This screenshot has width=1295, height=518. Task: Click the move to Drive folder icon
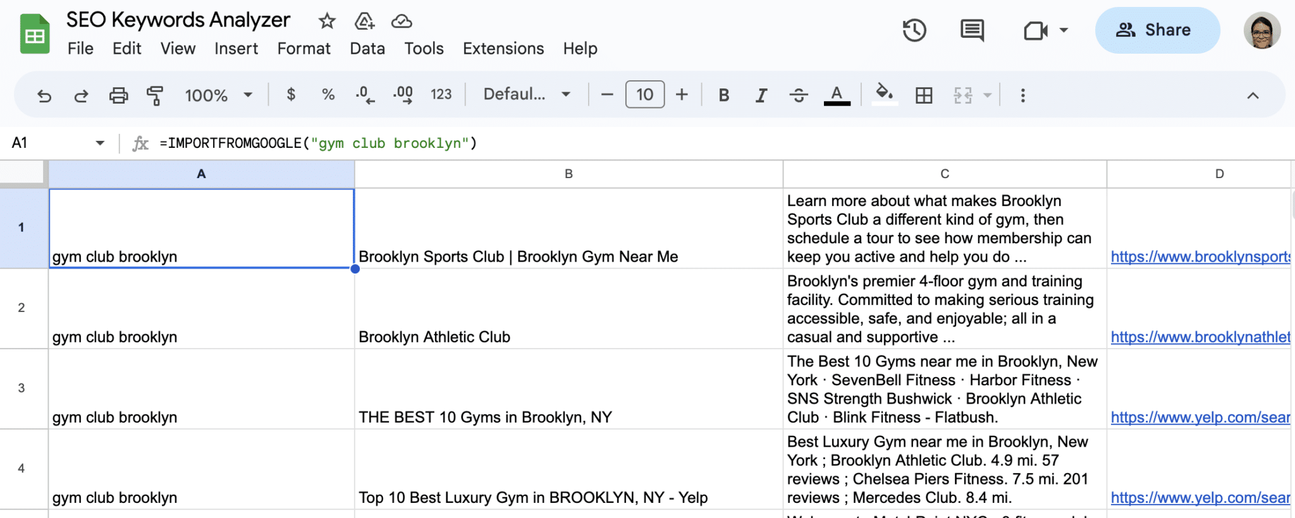(x=364, y=21)
